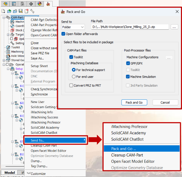Click browse button beside File Path
The image size is (182, 177).
point(174,27)
